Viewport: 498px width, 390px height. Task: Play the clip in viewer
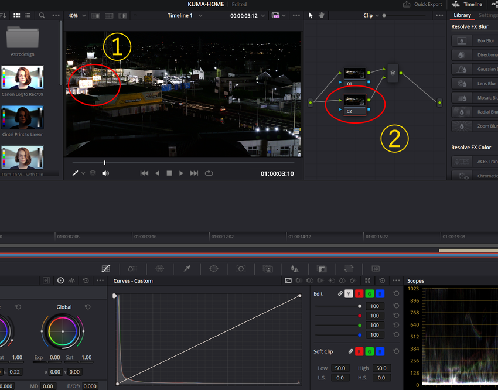click(181, 173)
